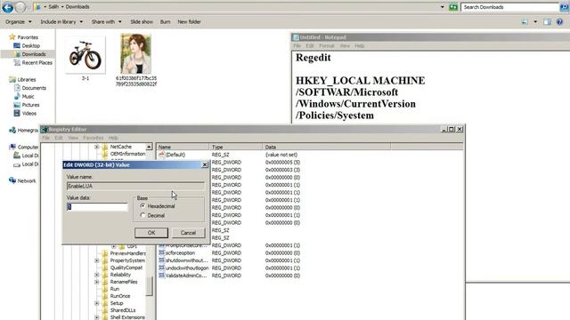Viewport: 570px width, 320px height.
Task: Open the address bar history dropdown arrow
Action: (442, 7)
